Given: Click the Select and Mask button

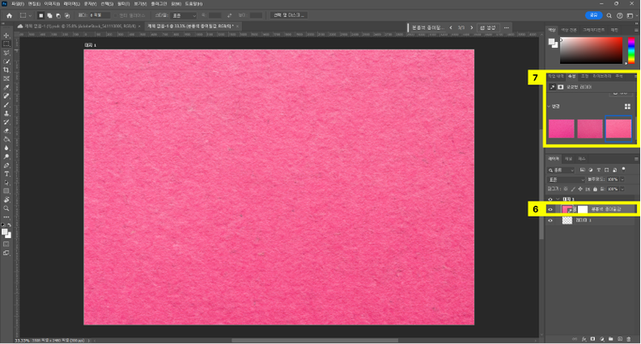Looking at the screenshot, I should [x=289, y=15].
